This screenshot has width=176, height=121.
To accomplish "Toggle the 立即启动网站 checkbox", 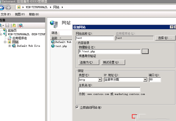I will 77,107.
